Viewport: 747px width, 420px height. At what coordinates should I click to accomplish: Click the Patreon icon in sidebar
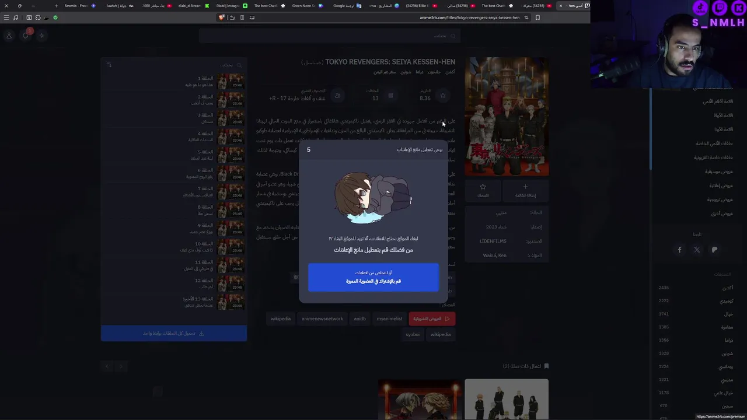click(714, 250)
